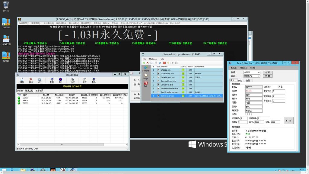Screen dimensions: 309x174
Task: Click the 暂停 pause icon in port mapper
Action: pyautogui.click(x=52, y=80)
